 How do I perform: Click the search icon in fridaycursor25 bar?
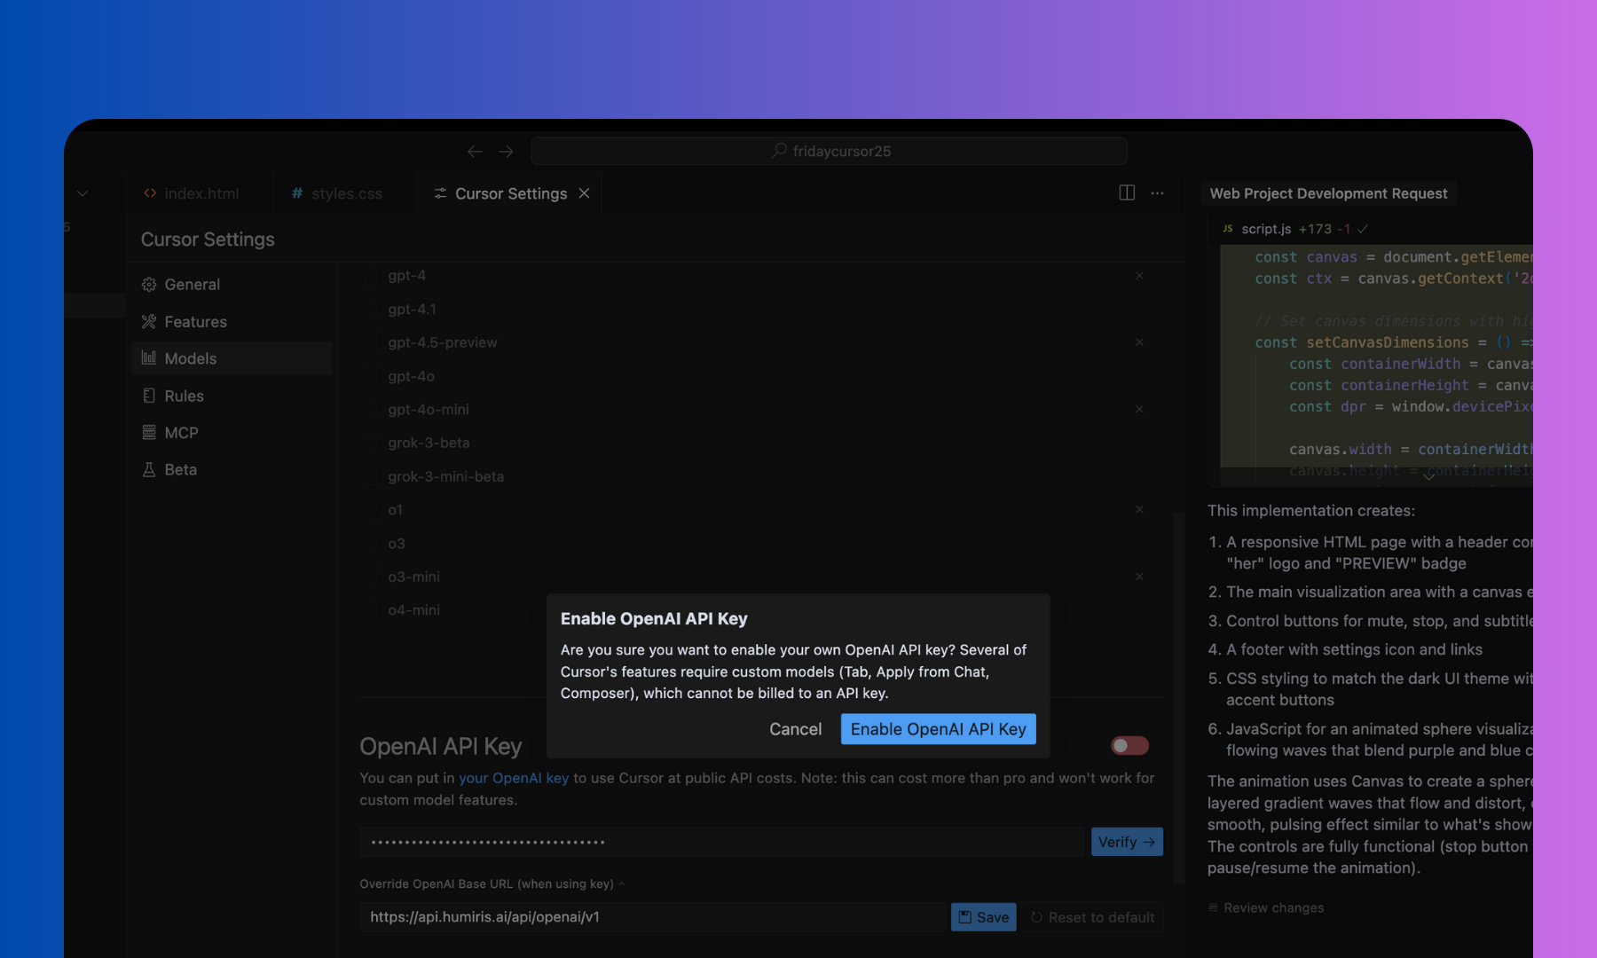coord(779,151)
